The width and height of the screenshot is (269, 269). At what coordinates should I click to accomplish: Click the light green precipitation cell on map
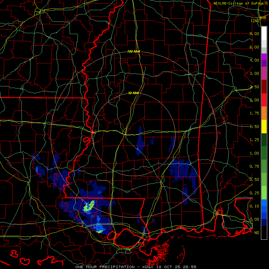[x=89, y=206]
